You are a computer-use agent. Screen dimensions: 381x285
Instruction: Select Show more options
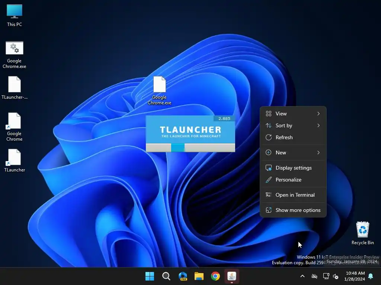tap(293, 210)
